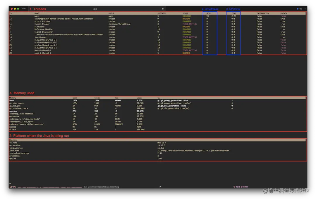
Task: Click the pool-1-thread-1 thread name
Action: 42,50
